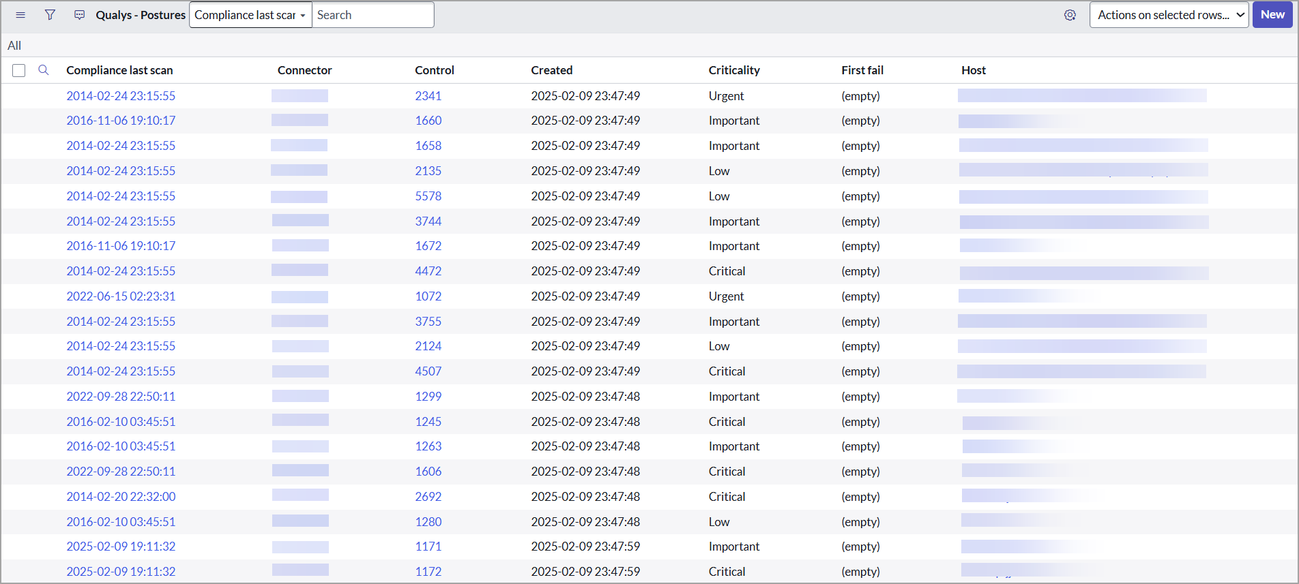Screen dimensions: 1299x584
Task: Sort by Connector column header
Action: click(304, 70)
